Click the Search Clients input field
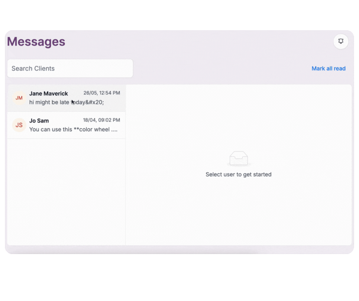The height and width of the screenshot is (301, 359). [70, 68]
